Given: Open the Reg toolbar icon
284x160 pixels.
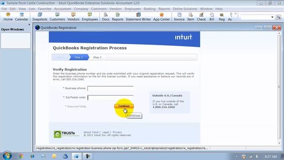Looking at the screenshot, I should 222,17.
